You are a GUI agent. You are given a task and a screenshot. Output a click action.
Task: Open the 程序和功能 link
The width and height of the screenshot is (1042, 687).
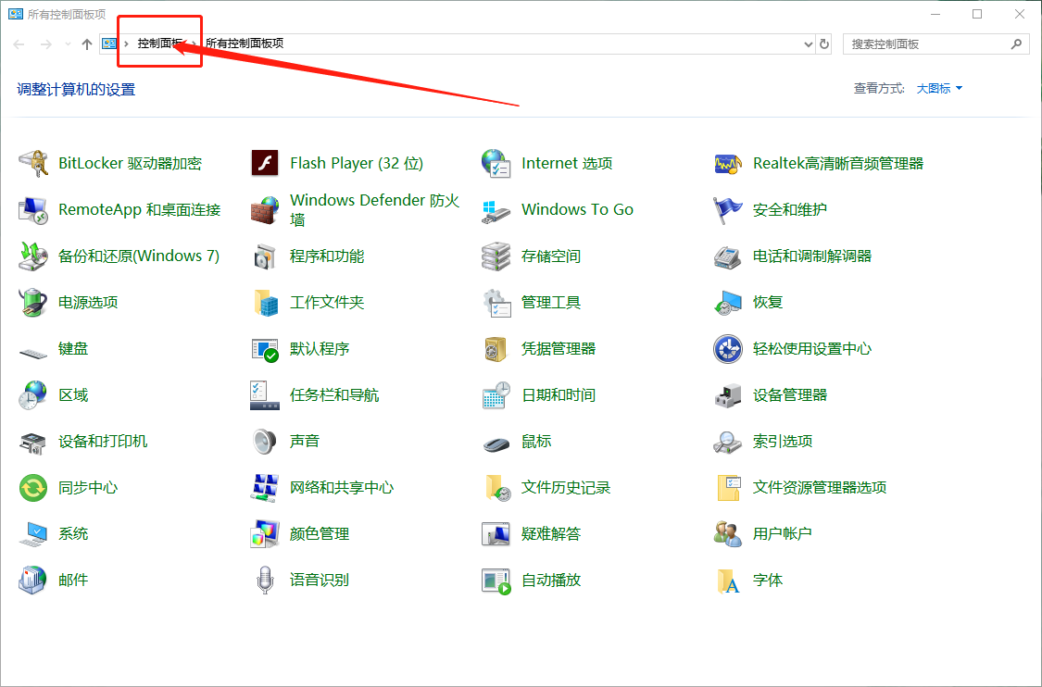click(x=327, y=256)
